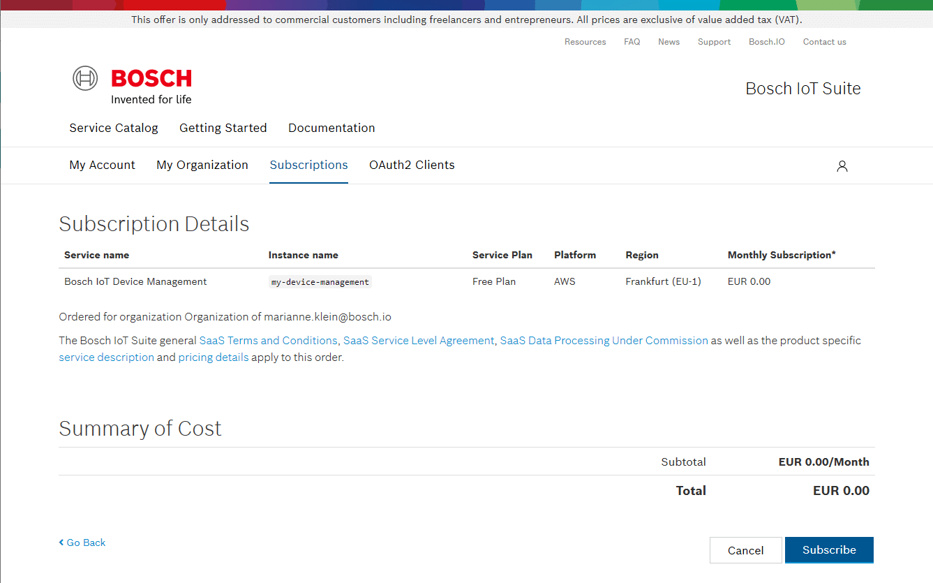Open the News link
This screenshot has height=583, width=933.
click(669, 42)
